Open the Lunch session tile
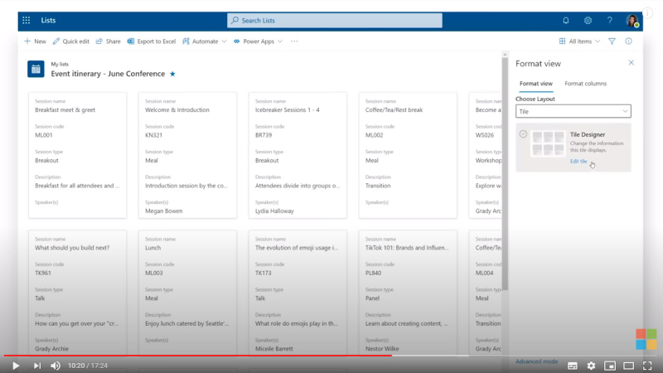Image resolution: width=663 pixels, height=373 pixels. click(188, 293)
